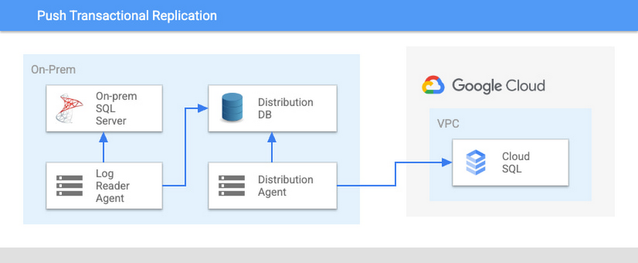Screen dimensions: 638x263
Task: Click the Cloud SQL stacked layers icon
Action: coord(476,162)
